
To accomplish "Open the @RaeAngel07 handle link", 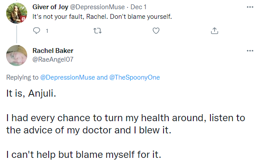I will 53,59.
